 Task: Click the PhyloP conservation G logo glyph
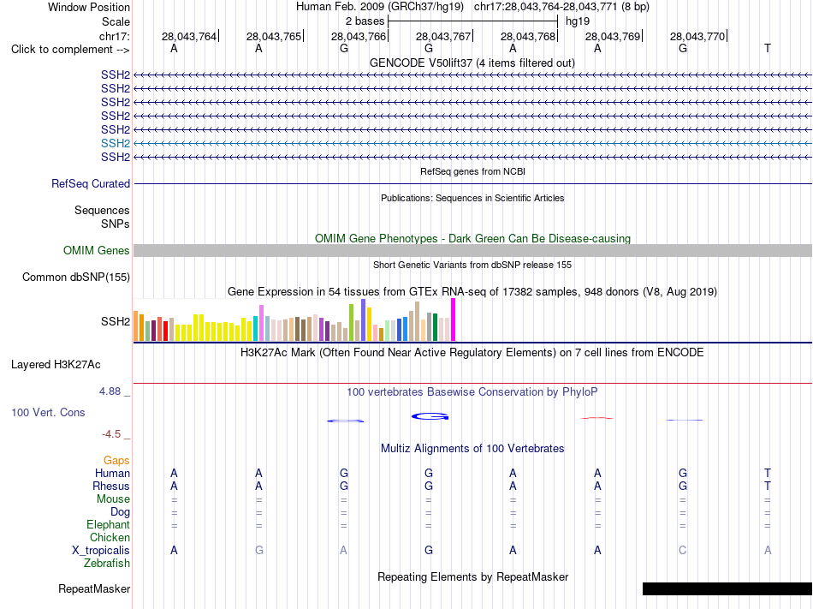coord(430,416)
